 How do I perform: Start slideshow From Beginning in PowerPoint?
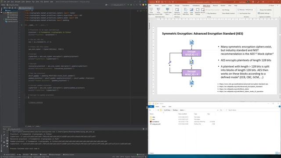click(151, 11)
